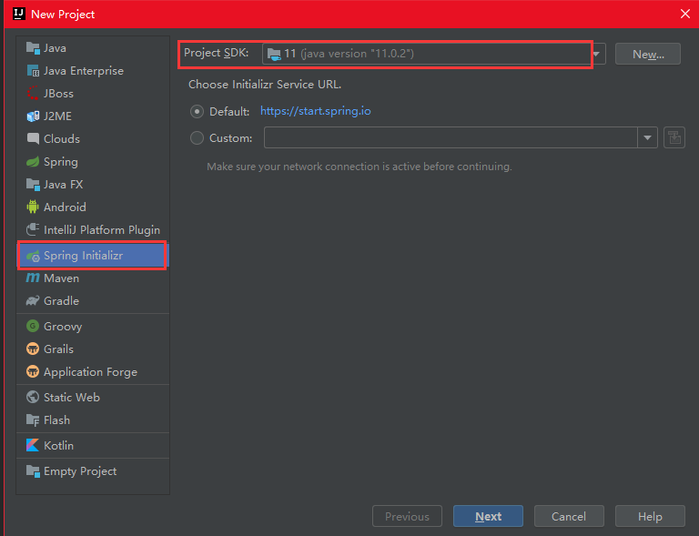Select the Custom service URL radio button
Viewport: 699px width, 536px height.
(197, 138)
